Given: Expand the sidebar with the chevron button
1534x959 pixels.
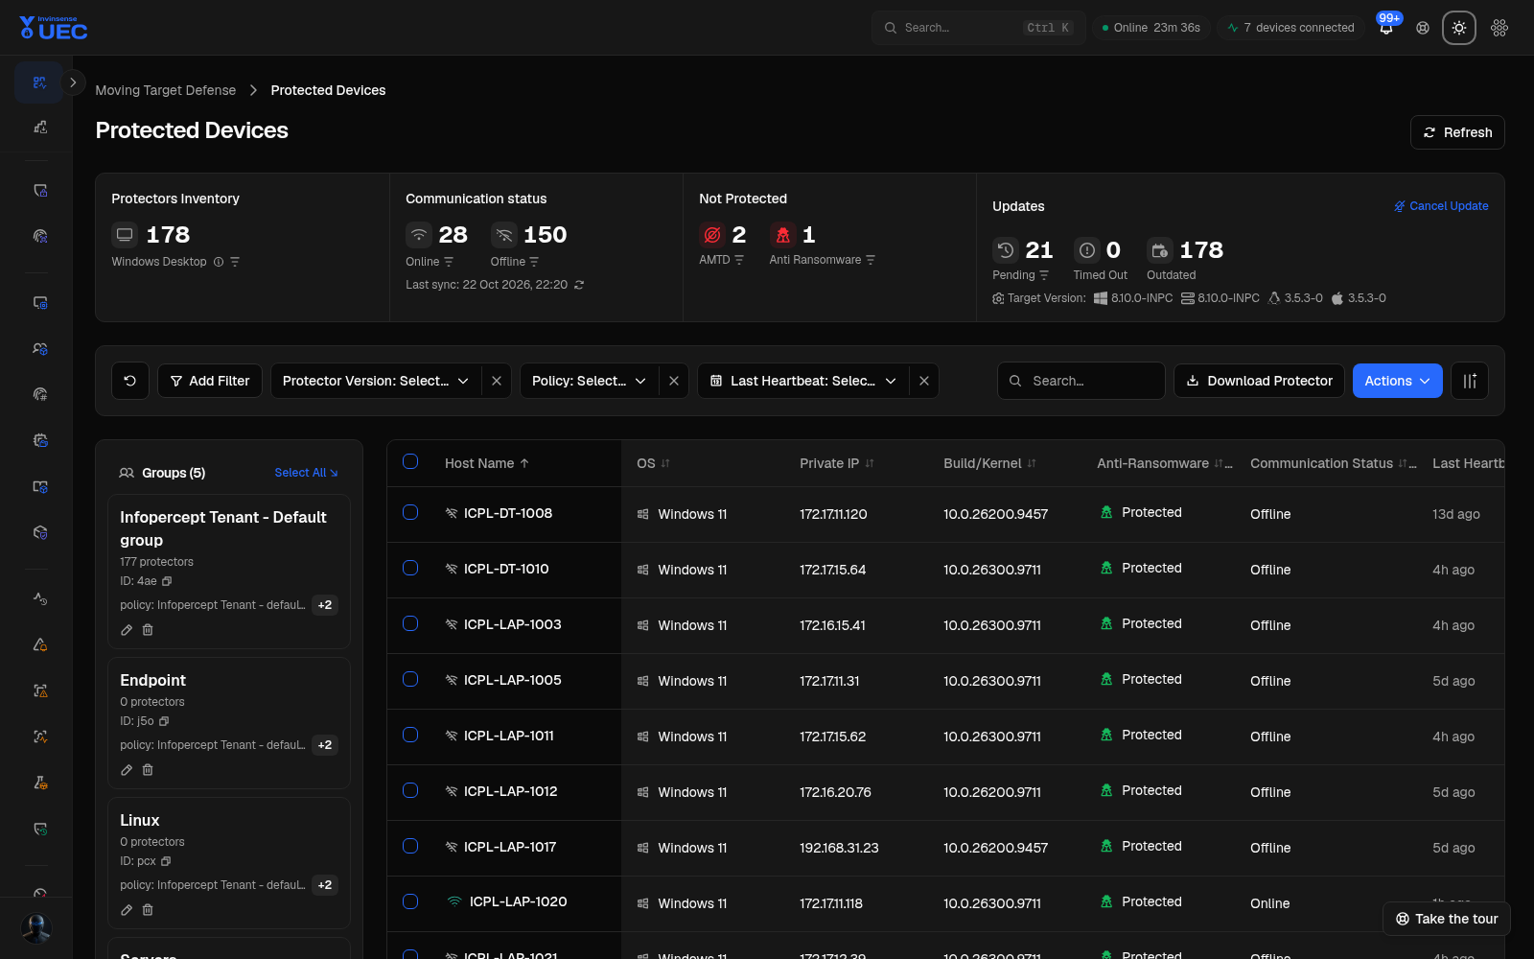Looking at the screenshot, I should tap(73, 82).
